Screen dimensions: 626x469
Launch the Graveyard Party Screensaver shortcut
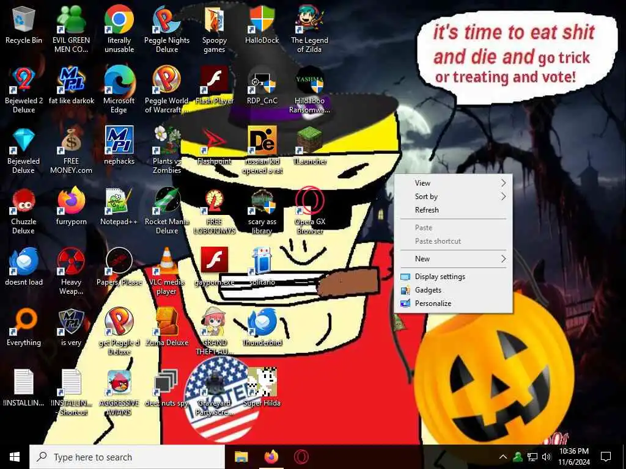[215, 393]
